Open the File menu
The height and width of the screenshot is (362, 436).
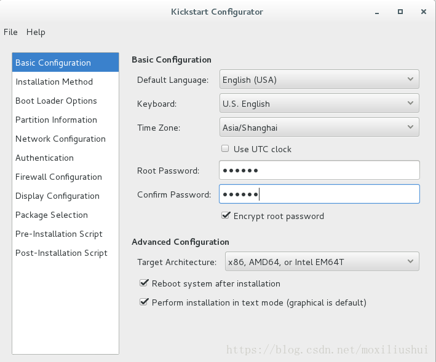tap(10, 32)
